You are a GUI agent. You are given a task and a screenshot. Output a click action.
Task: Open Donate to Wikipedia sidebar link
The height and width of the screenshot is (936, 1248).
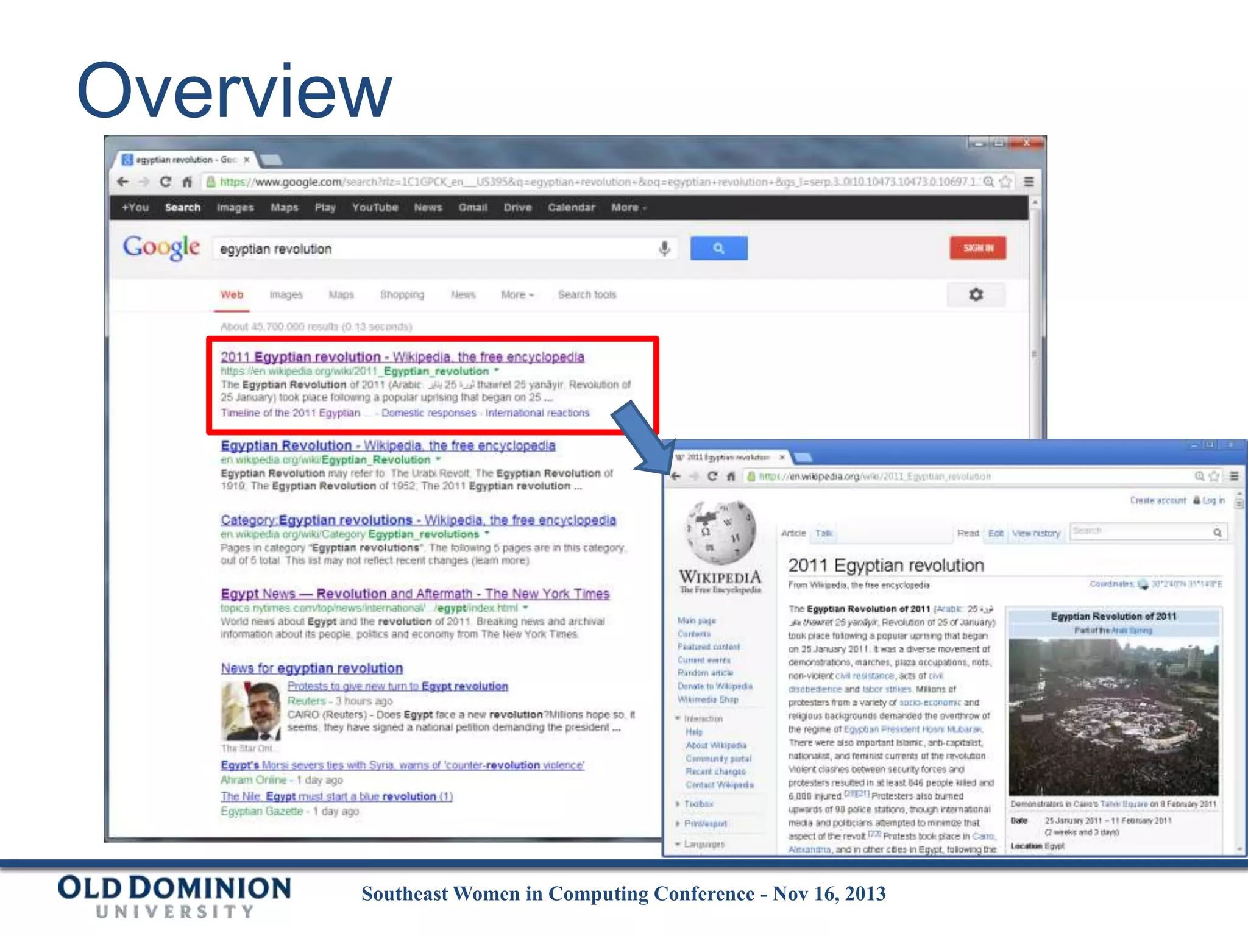point(715,686)
